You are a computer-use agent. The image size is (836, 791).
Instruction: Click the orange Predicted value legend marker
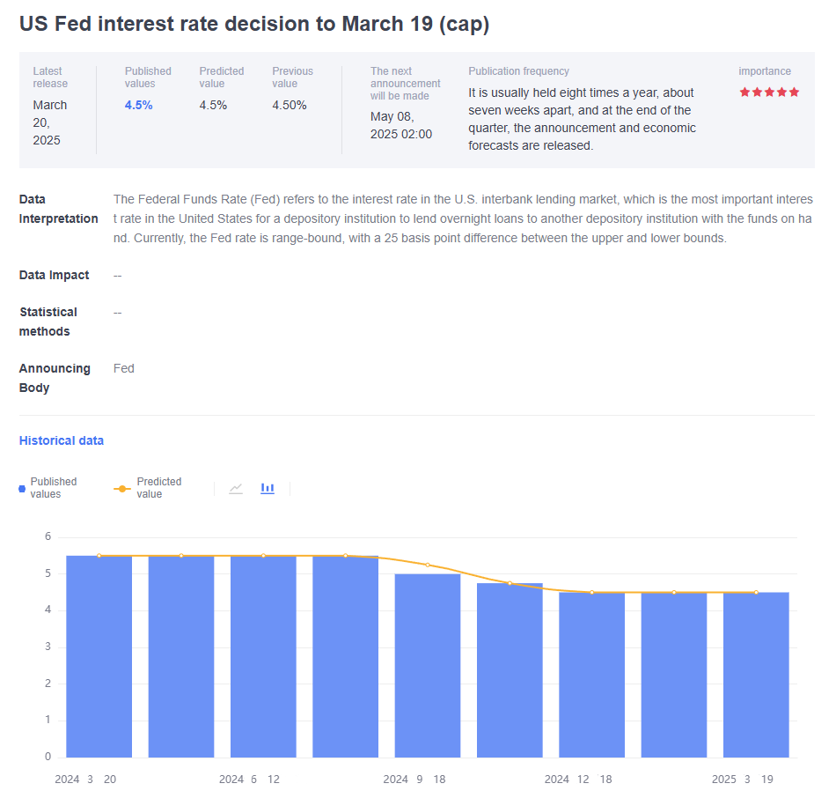(122, 488)
